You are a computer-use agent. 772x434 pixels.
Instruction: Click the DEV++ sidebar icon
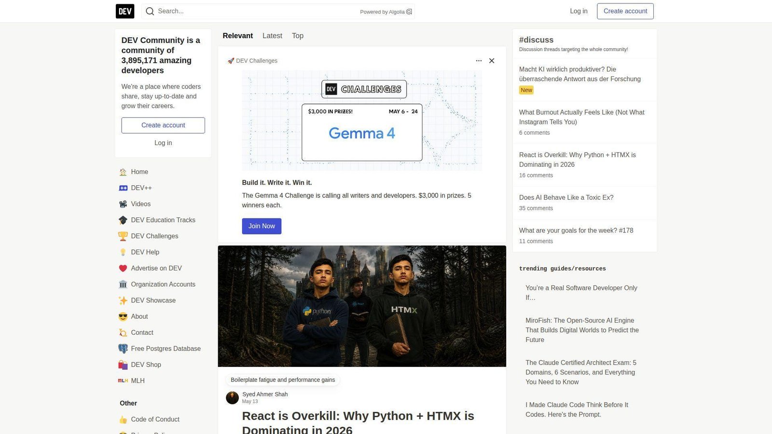tap(123, 188)
